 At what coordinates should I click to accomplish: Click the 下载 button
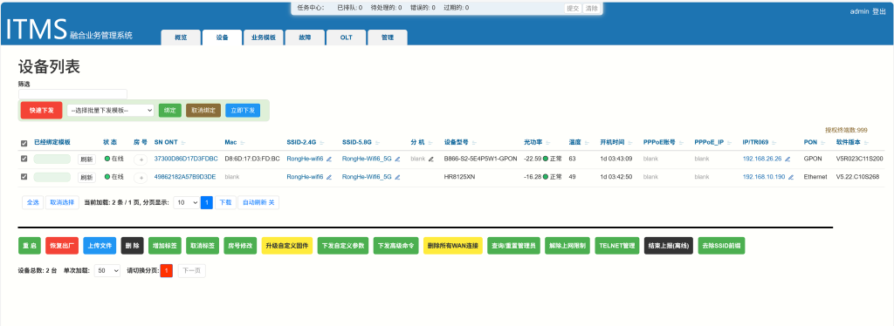(x=225, y=202)
